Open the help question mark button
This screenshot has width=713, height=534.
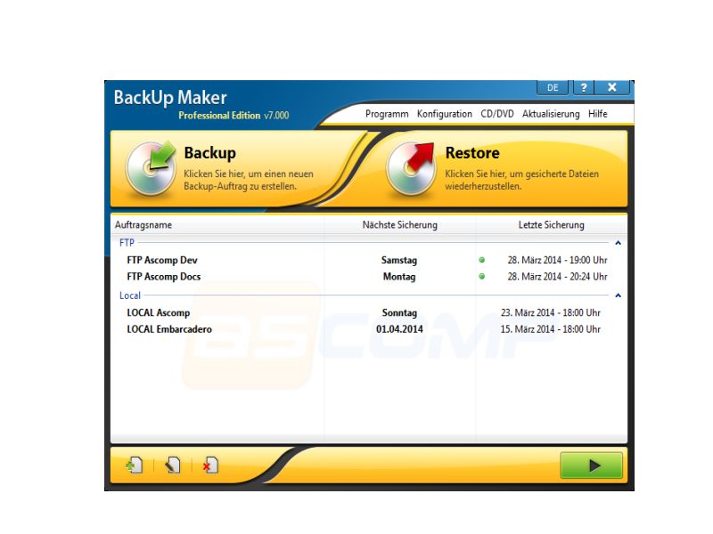(584, 87)
